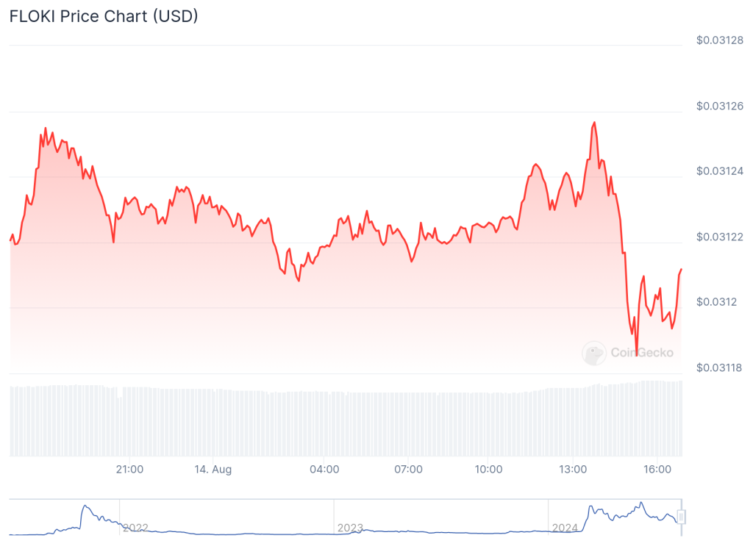Click the 13:00 time axis label
753x549 pixels.
(x=573, y=470)
